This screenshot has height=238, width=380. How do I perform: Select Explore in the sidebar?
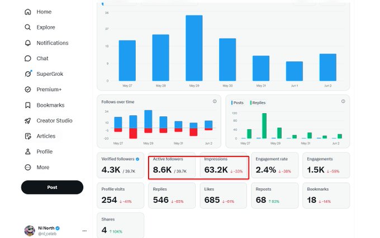[x=46, y=27]
